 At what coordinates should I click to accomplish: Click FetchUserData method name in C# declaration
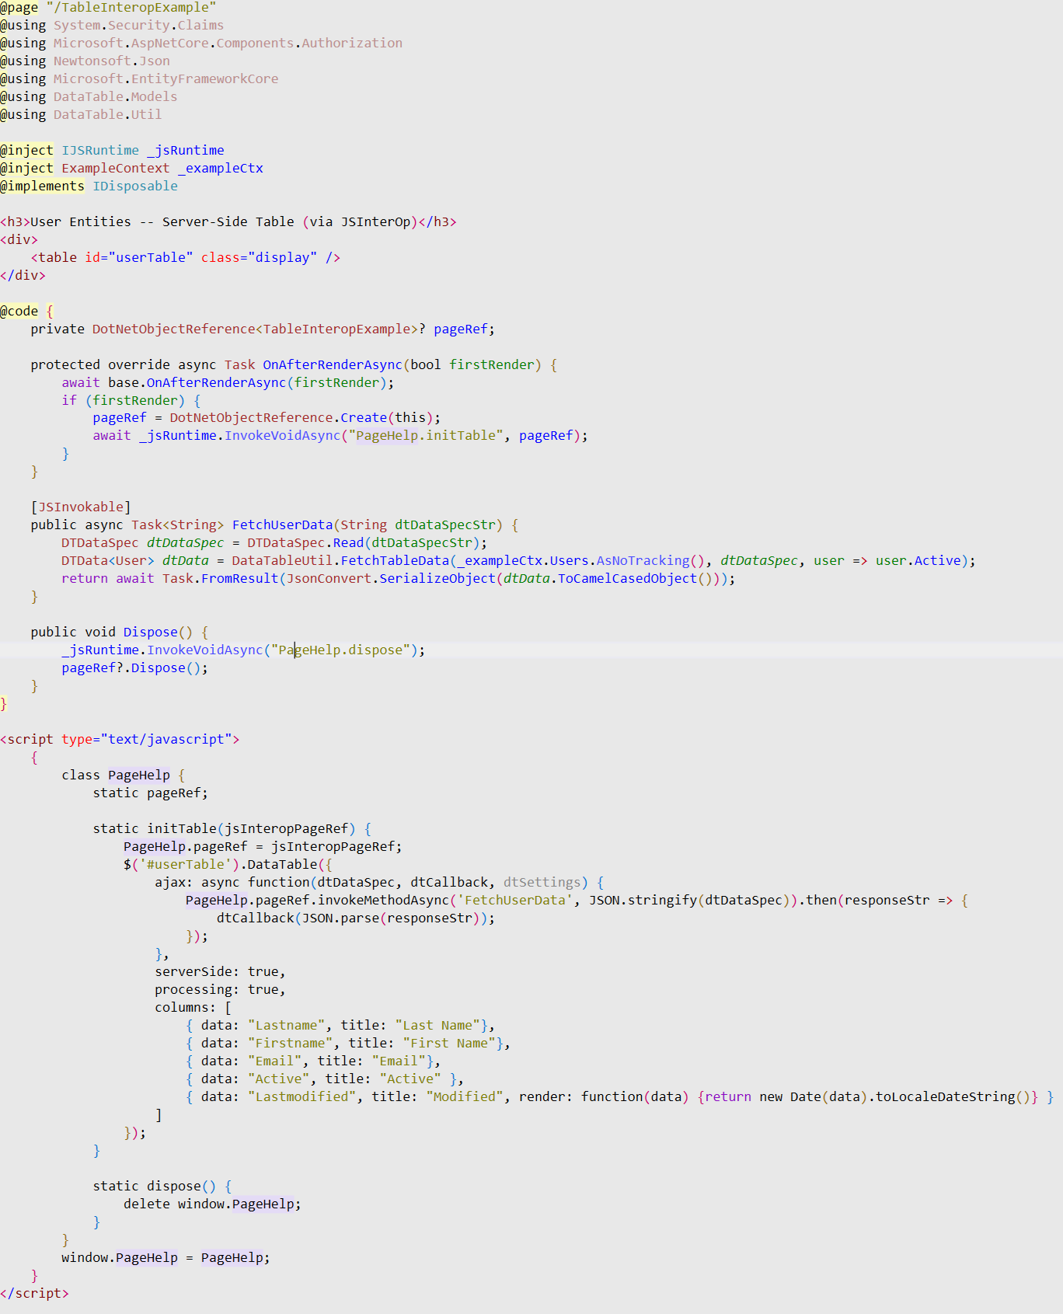tap(282, 526)
